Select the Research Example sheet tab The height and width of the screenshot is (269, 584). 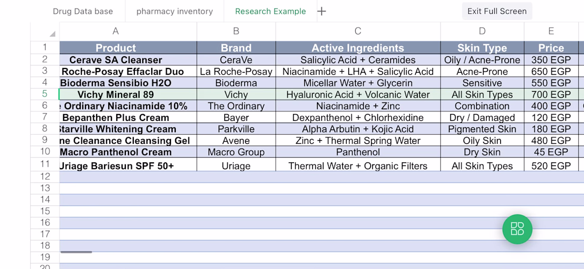click(x=270, y=11)
